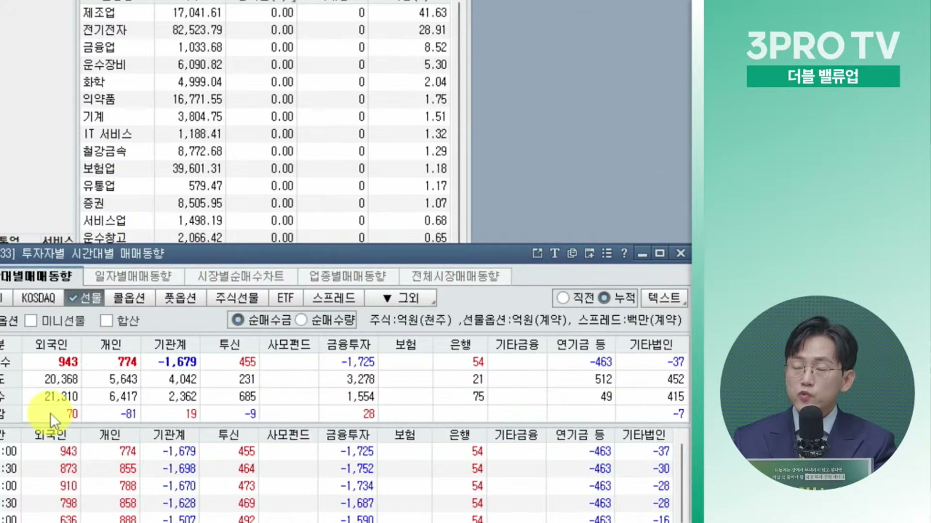Select the 순매수량 radio button
Image resolution: width=931 pixels, height=523 pixels.
click(x=301, y=320)
